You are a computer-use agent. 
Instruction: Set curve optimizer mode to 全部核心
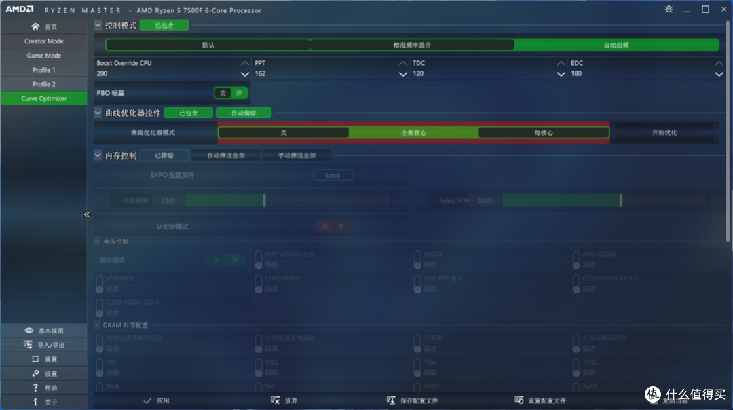(414, 133)
